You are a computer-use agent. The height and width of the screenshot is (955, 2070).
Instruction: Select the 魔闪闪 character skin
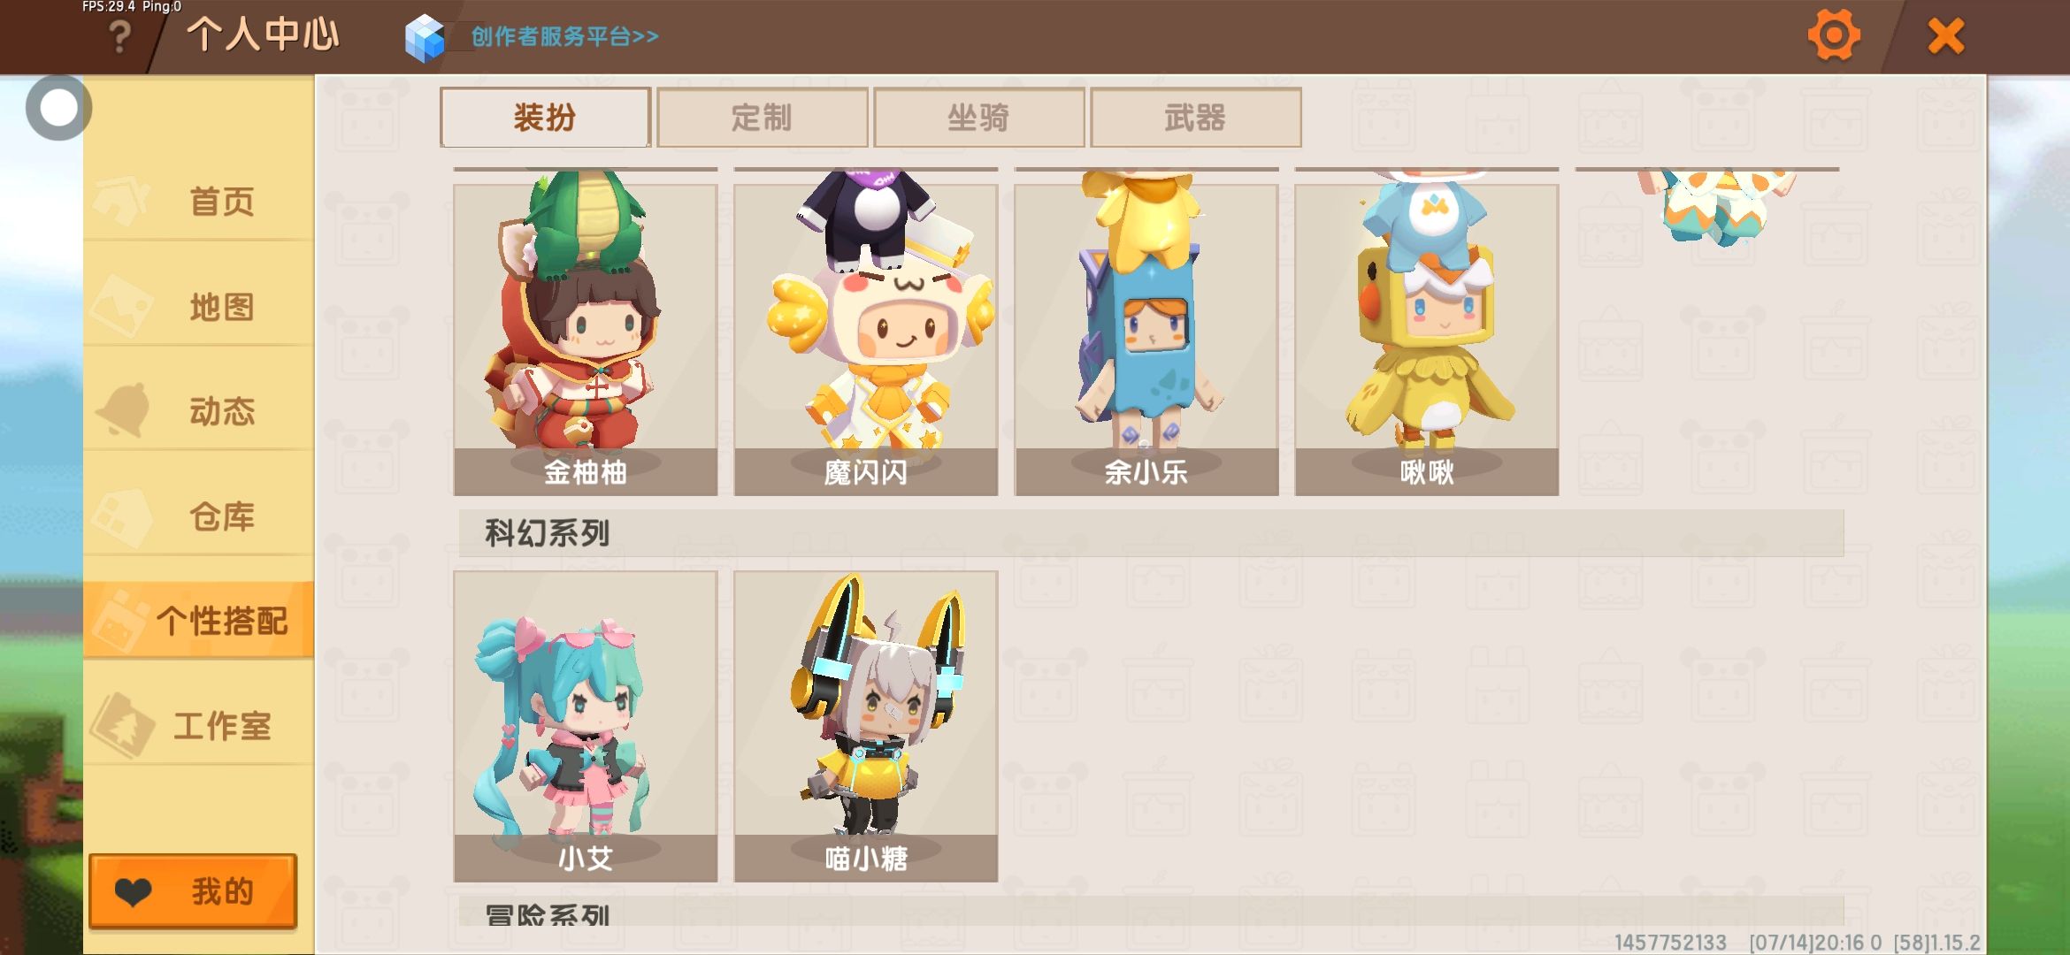[x=866, y=340]
